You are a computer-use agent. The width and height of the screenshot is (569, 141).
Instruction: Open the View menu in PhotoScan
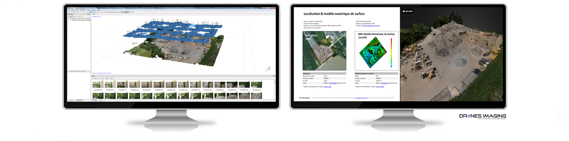click(x=77, y=10)
